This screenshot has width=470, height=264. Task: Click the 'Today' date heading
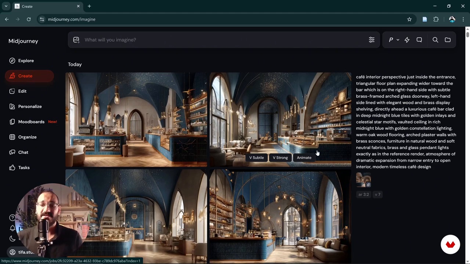75,64
